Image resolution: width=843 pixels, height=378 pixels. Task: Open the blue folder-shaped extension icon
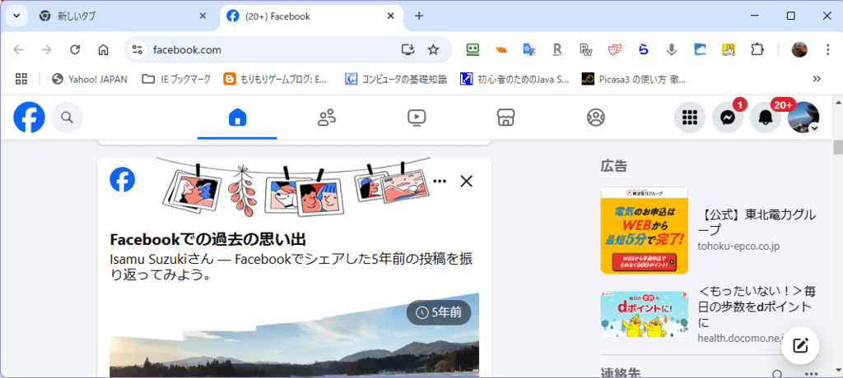click(700, 50)
